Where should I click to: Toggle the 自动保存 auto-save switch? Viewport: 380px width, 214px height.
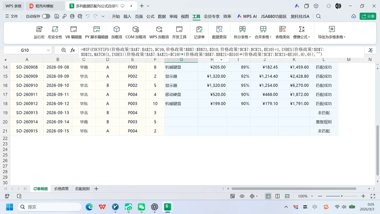46,16
